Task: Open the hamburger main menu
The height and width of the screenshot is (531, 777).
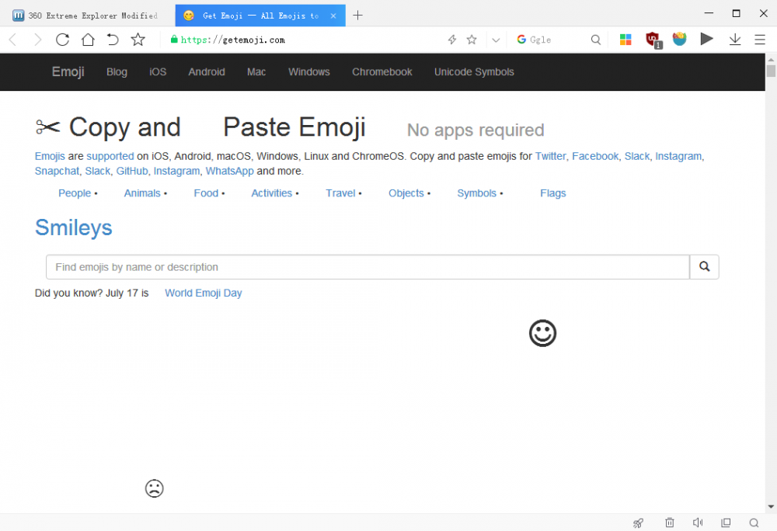Action: click(760, 40)
